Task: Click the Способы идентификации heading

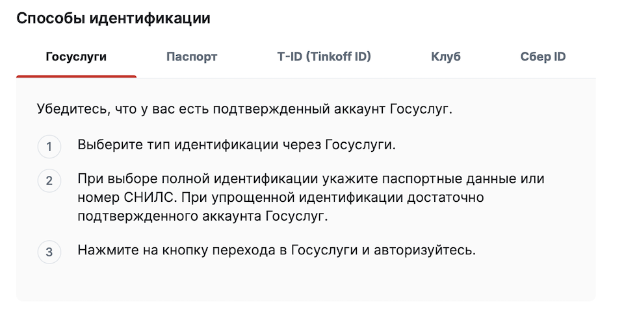Action: pyautogui.click(x=113, y=19)
